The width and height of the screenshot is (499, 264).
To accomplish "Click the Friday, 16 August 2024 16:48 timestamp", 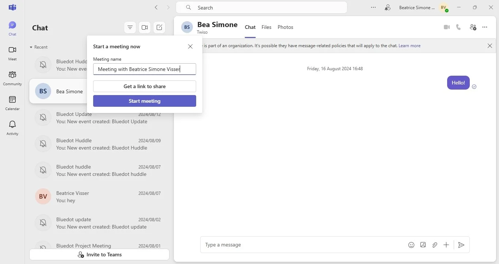I will click(335, 69).
